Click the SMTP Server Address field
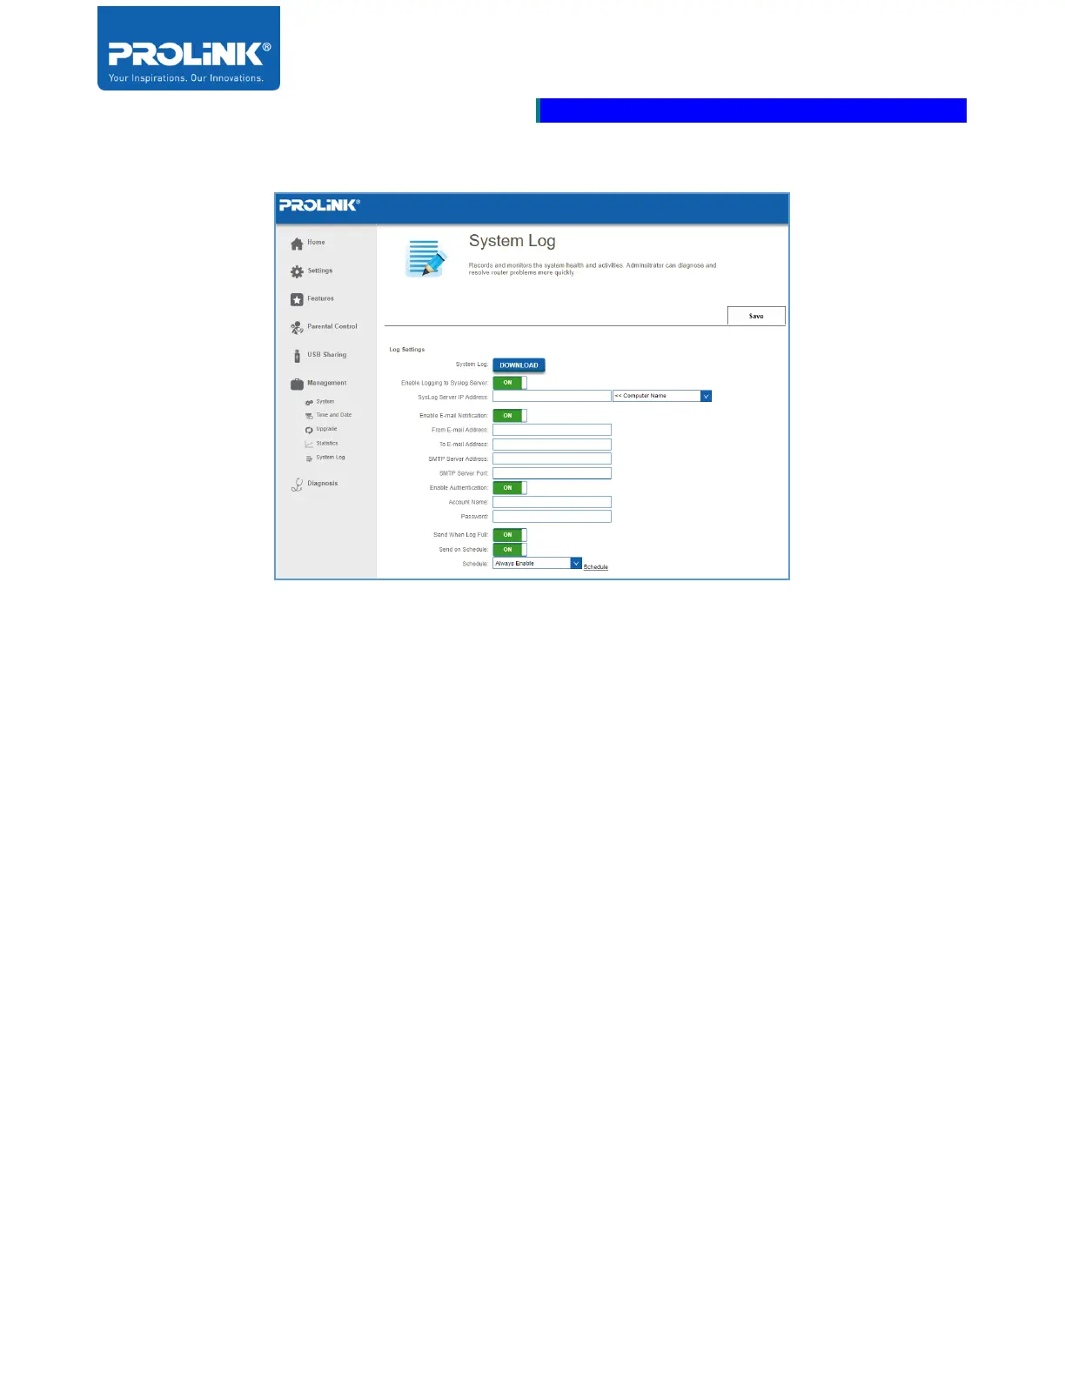Image resolution: width=1065 pixels, height=1378 pixels. [552, 458]
